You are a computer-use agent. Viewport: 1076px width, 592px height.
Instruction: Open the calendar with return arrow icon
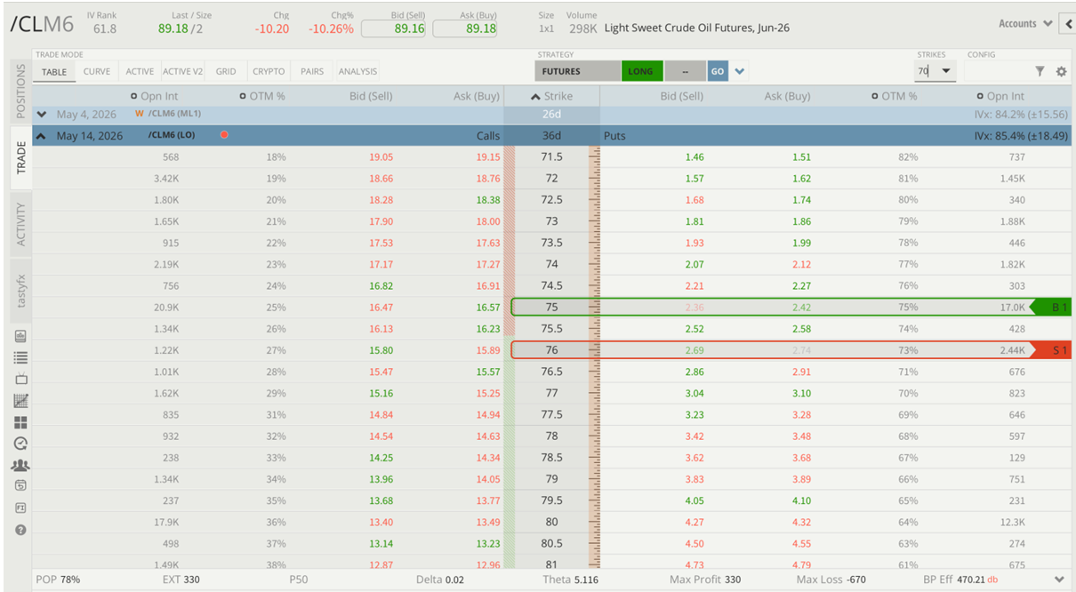pos(20,485)
